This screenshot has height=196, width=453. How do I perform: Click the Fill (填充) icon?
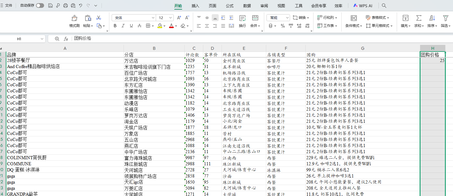tap(405, 18)
